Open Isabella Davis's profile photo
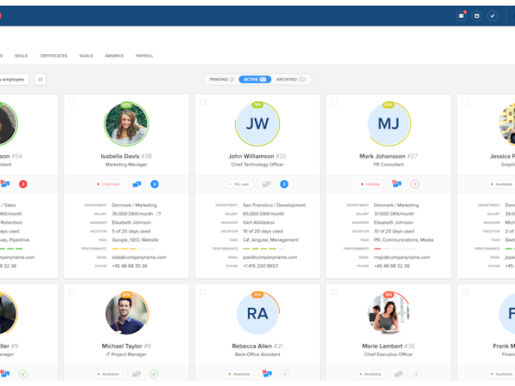 tap(126, 124)
